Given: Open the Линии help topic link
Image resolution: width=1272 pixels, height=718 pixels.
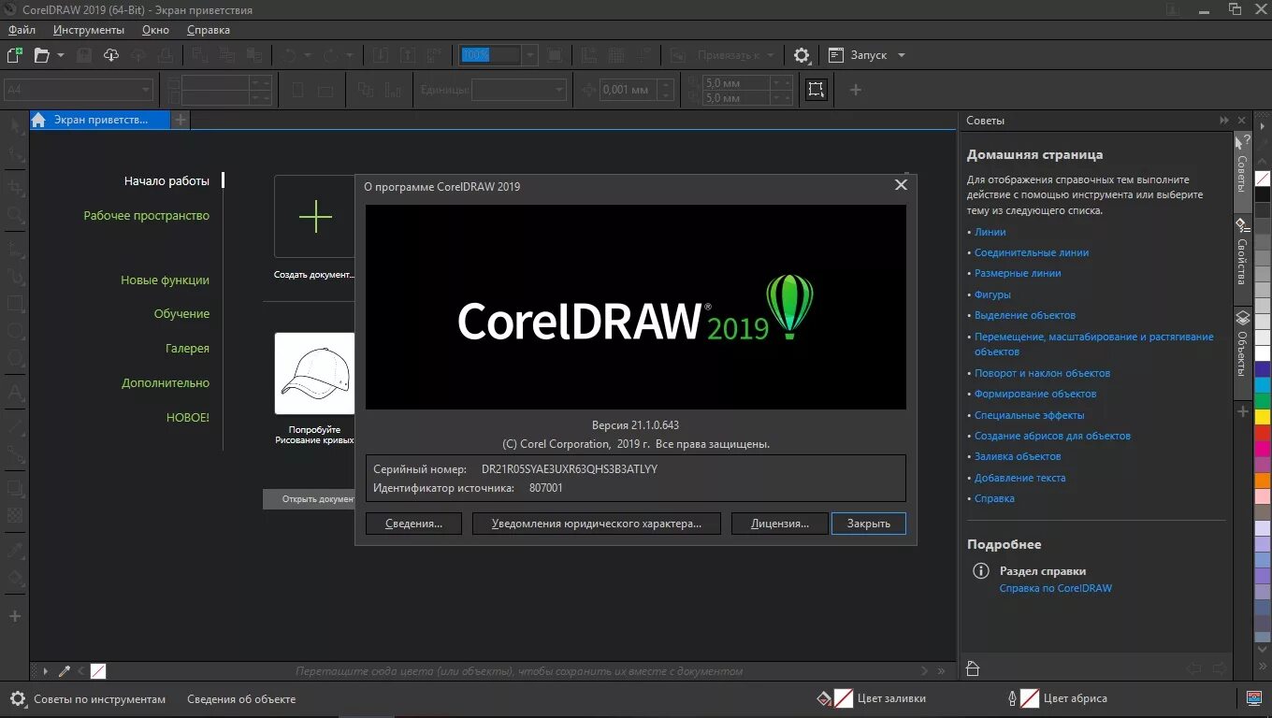Looking at the screenshot, I should tap(990, 232).
